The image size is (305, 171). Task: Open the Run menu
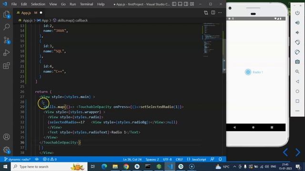(73, 4)
